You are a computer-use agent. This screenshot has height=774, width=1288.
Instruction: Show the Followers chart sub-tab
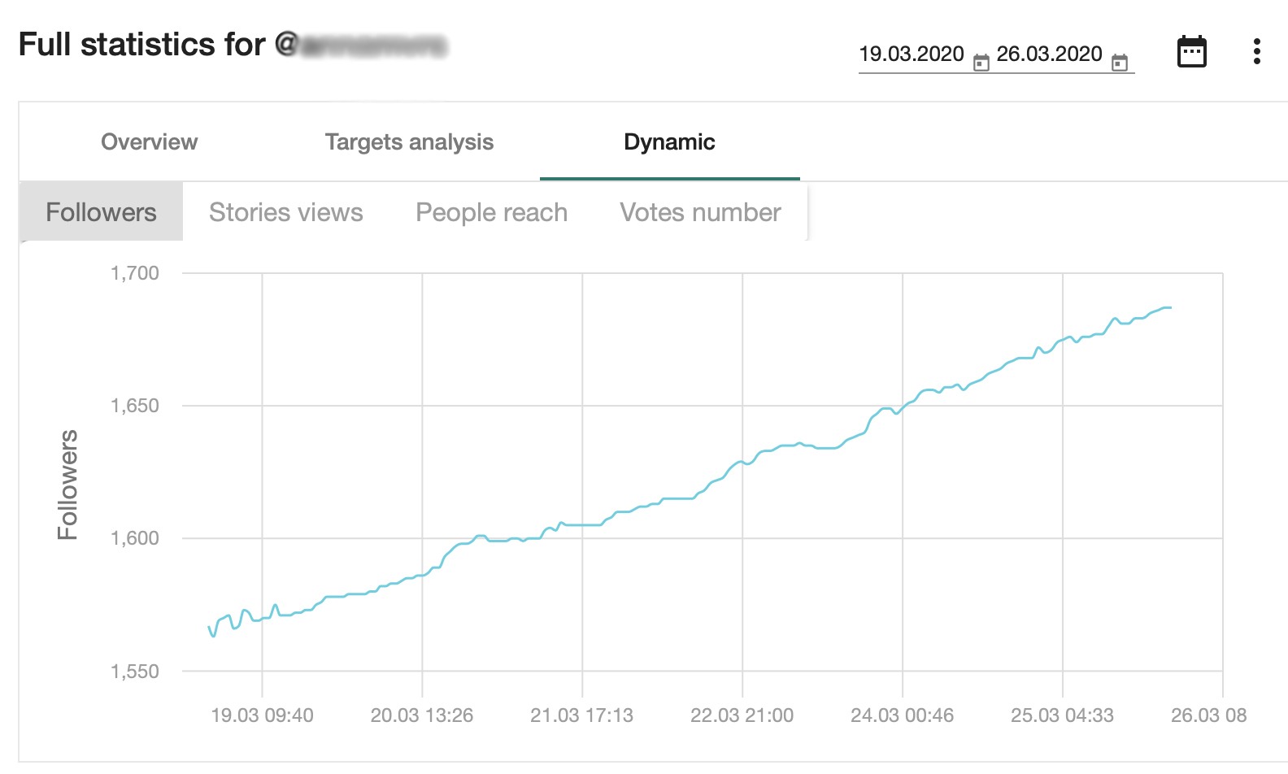(x=101, y=212)
